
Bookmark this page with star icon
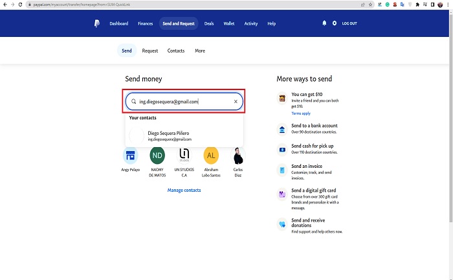[370, 5]
